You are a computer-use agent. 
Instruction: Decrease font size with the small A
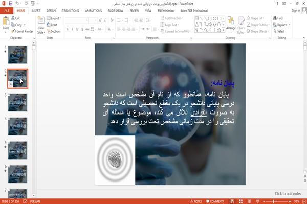(105, 20)
